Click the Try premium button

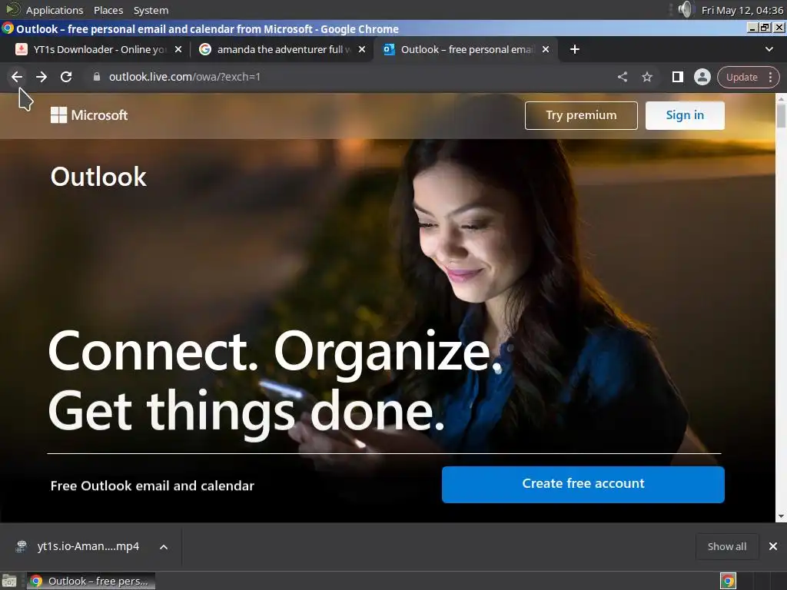[x=581, y=115]
